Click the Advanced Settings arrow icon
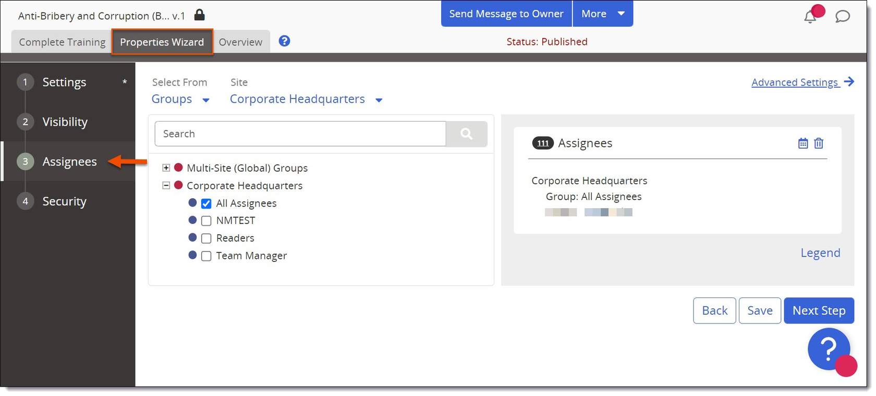 pos(849,81)
